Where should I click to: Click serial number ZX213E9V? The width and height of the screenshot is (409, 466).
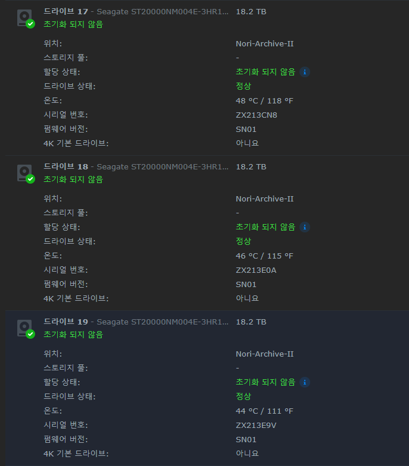[256, 426]
